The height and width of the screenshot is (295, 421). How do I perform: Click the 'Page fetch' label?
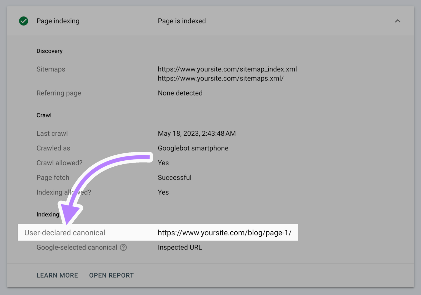pos(53,178)
